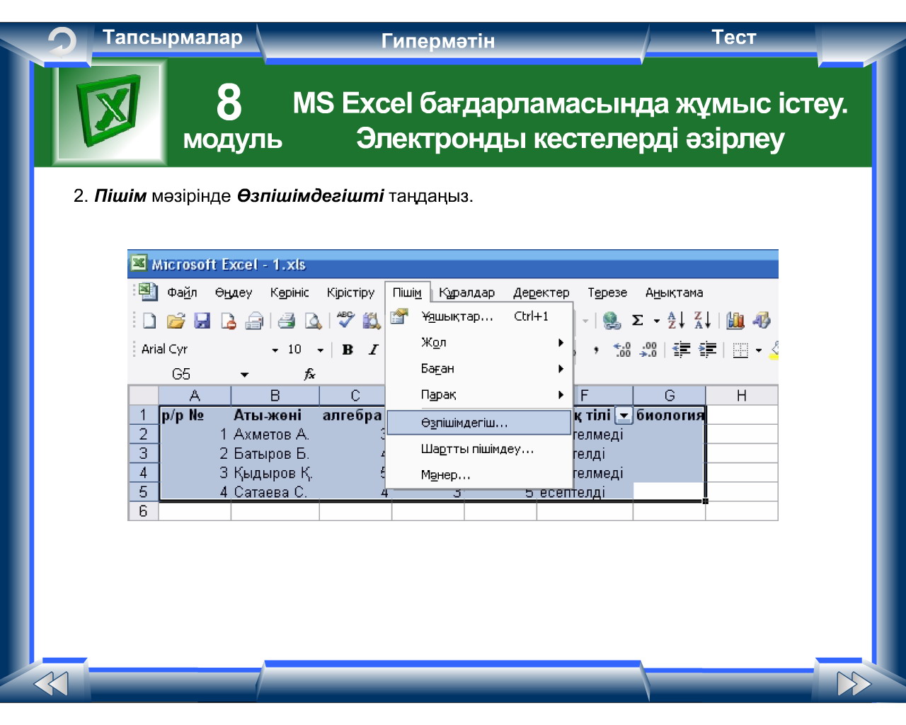
Task: Click the Sort Descending Z-A icon
Action: coord(702,321)
